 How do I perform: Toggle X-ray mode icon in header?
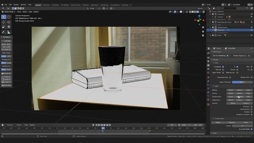[x=187, y=12]
